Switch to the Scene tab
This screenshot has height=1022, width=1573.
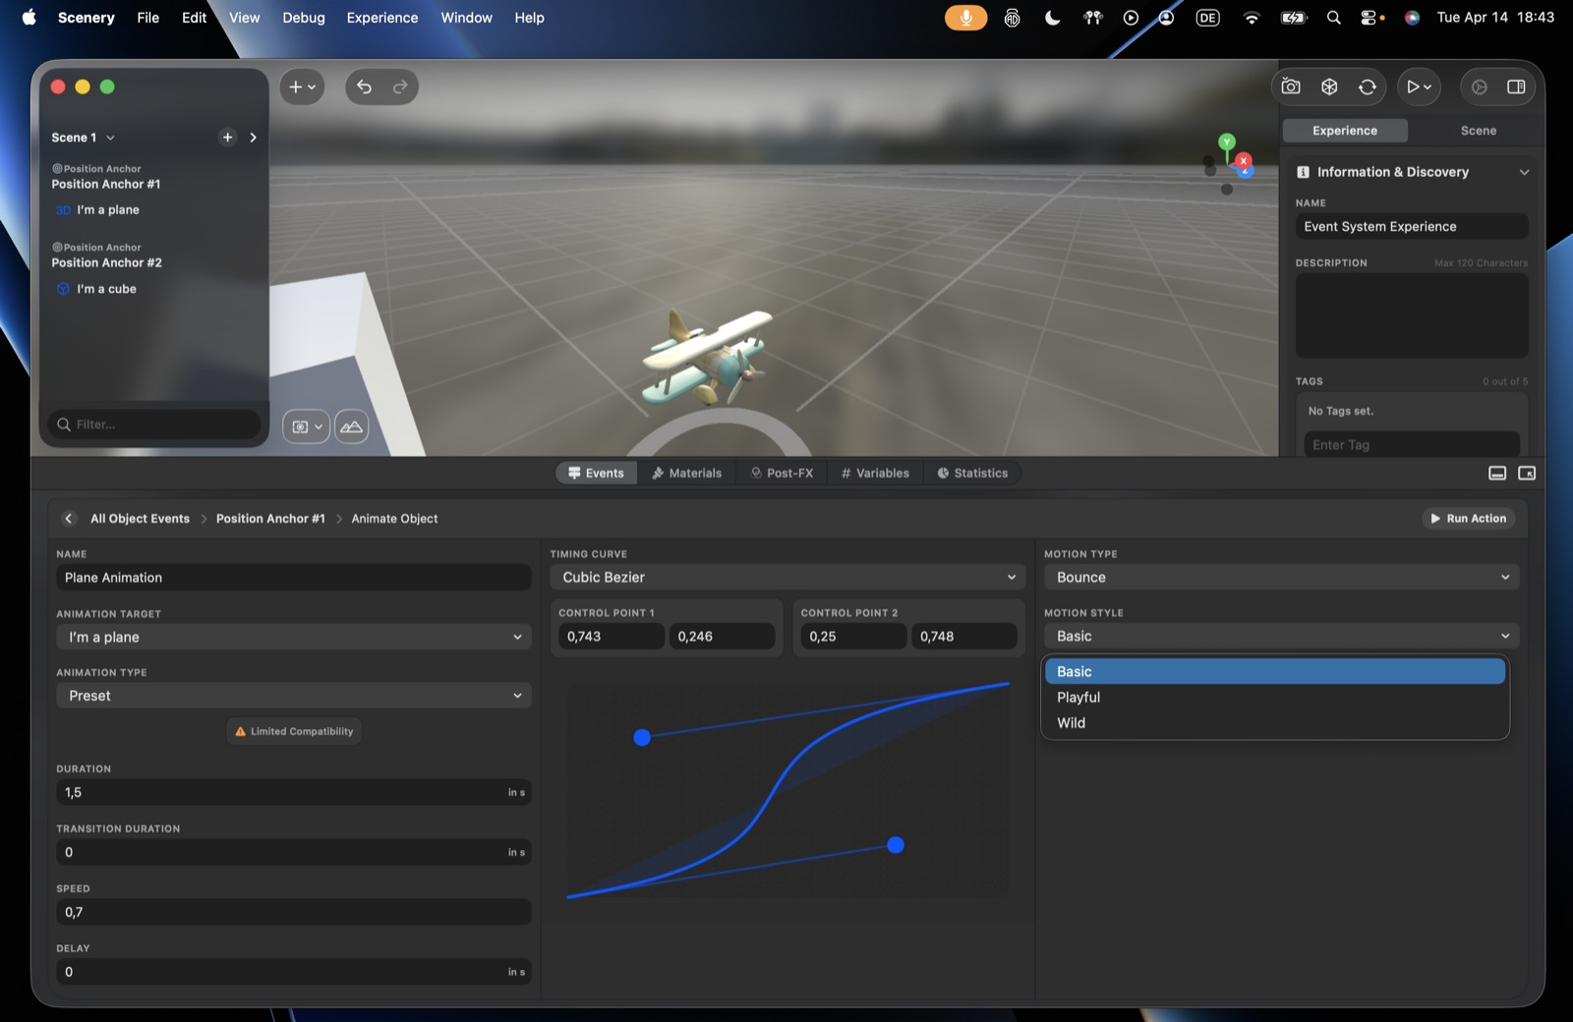click(x=1478, y=131)
